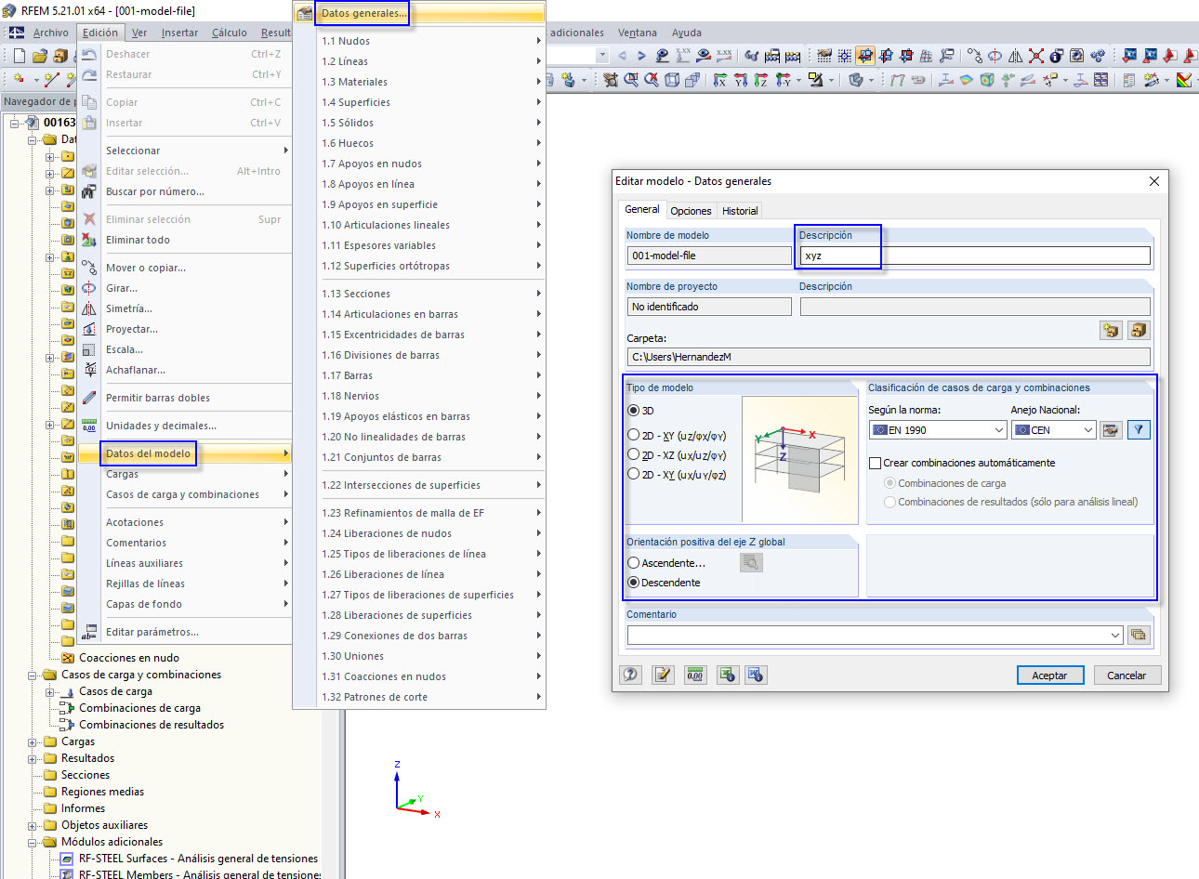The width and height of the screenshot is (1199, 879).
Task: Click the previous blue arrow toolbar icon
Action: pyautogui.click(x=622, y=56)
